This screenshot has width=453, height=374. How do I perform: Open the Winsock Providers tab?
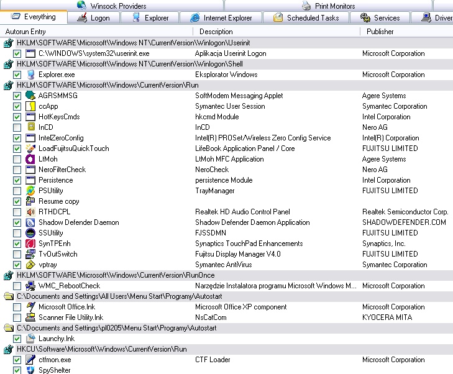click(x=112, y=6)
